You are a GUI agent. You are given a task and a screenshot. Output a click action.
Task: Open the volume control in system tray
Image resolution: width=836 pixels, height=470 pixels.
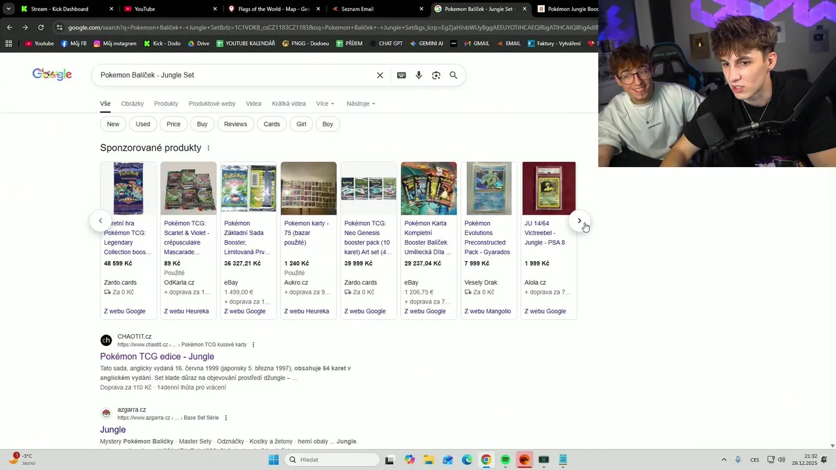pos(782,460)
